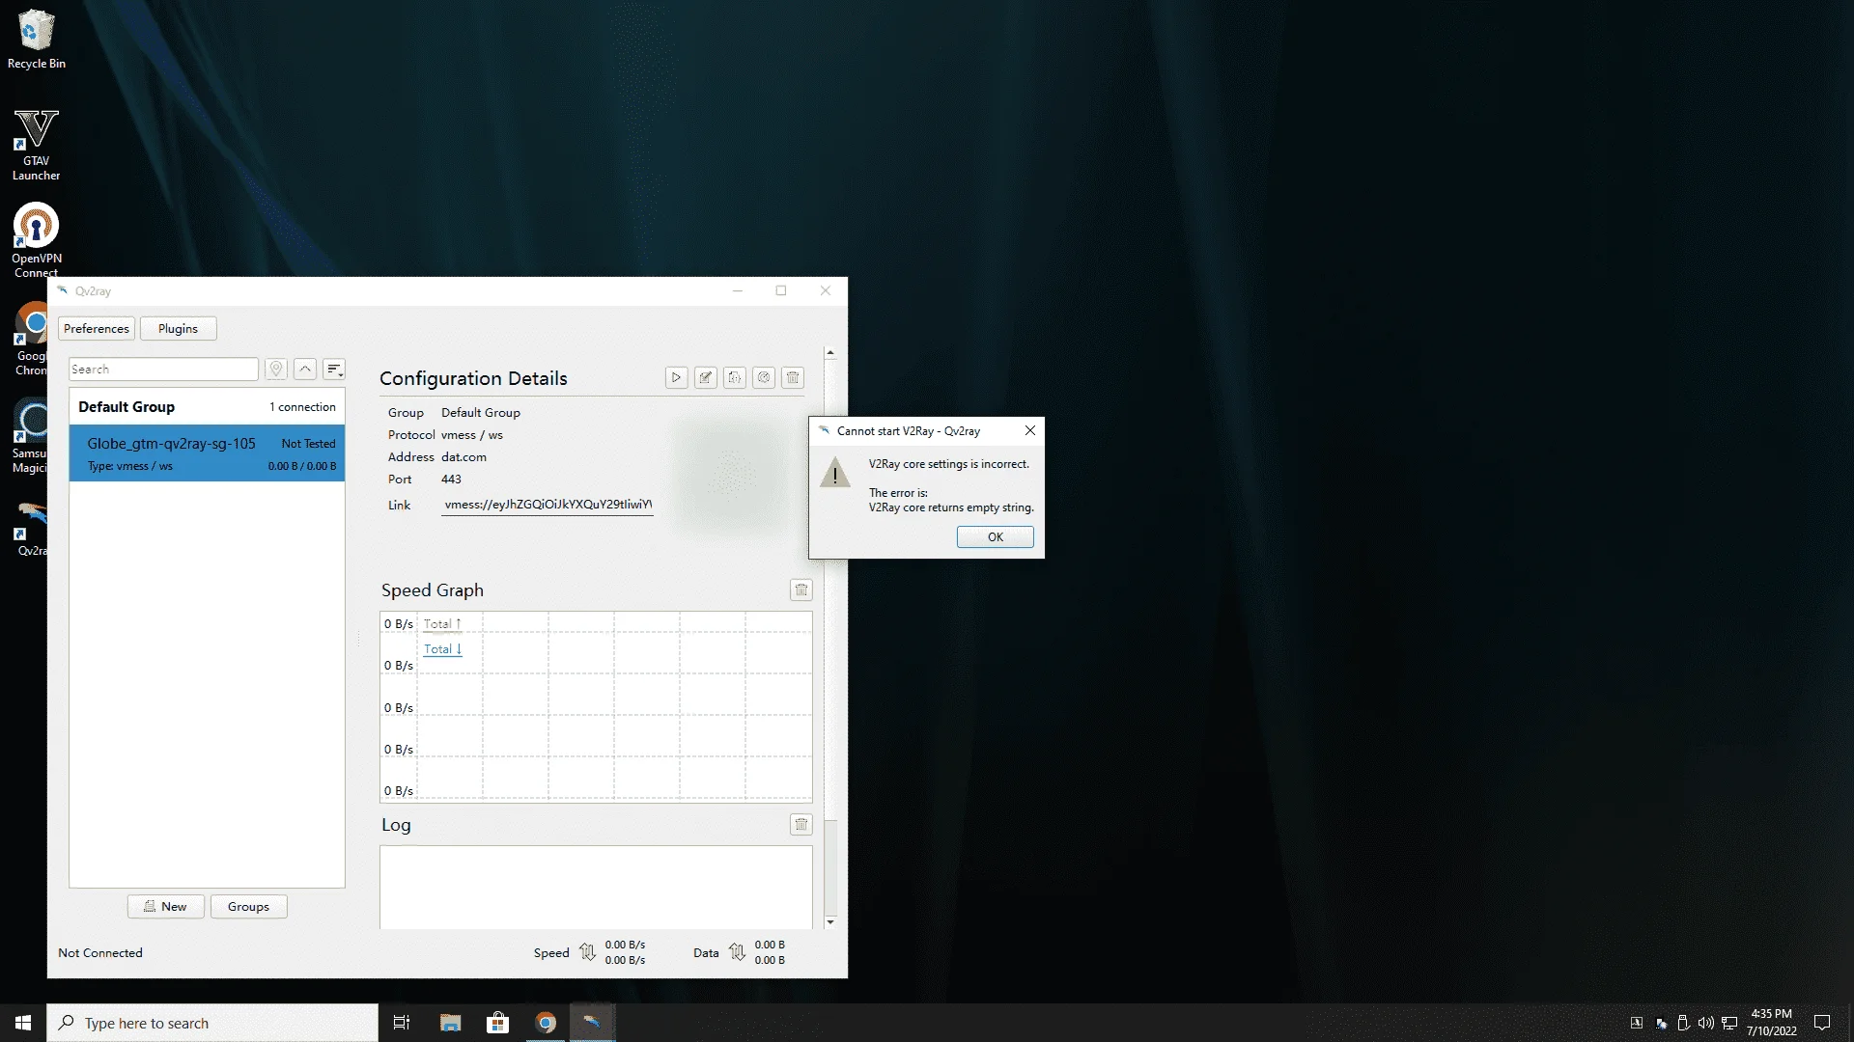
Task: Click the QR code placeholder image
Action: pyautogui.click(x=730, y=475)
